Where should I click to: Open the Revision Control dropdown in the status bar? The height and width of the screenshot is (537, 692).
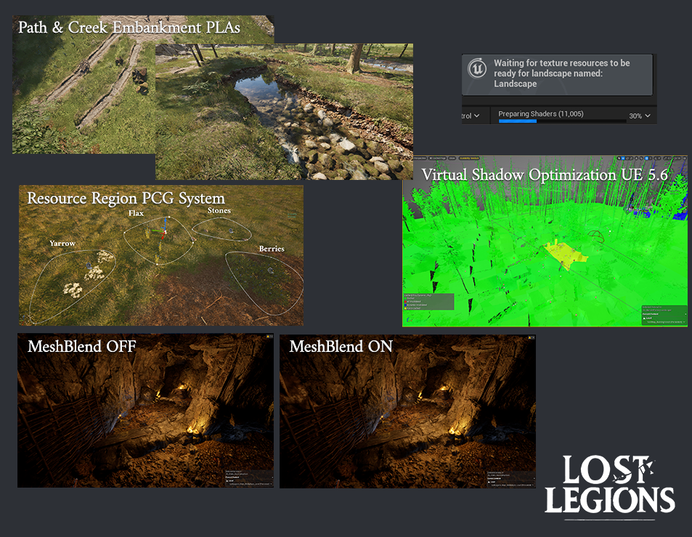471,115
